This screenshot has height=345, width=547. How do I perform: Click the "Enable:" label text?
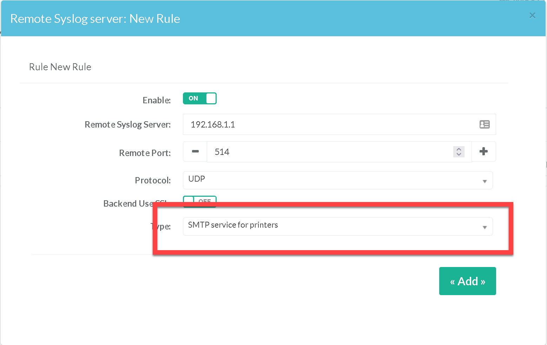tap(157, 100)
